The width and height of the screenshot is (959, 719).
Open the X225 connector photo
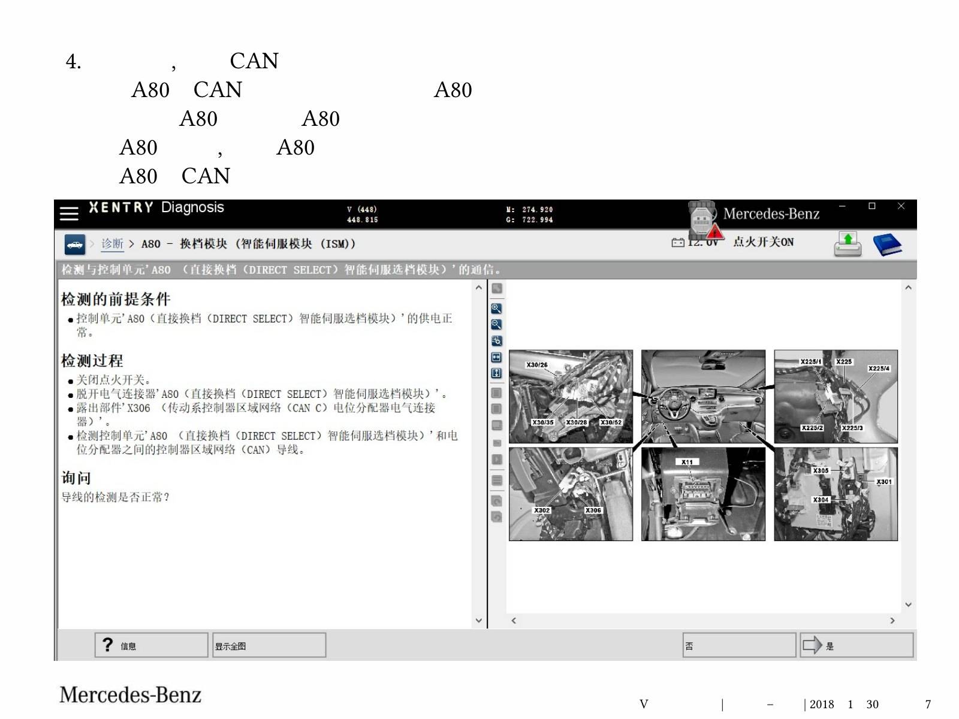836,397
